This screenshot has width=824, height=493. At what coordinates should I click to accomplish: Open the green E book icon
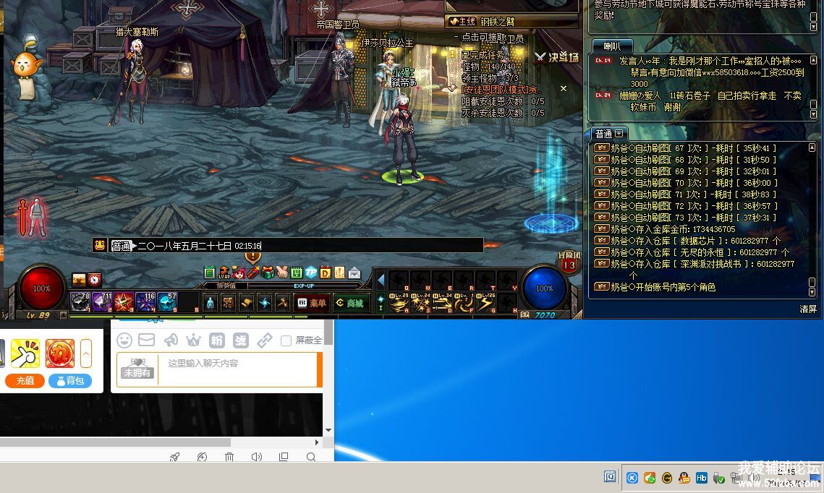210,272
